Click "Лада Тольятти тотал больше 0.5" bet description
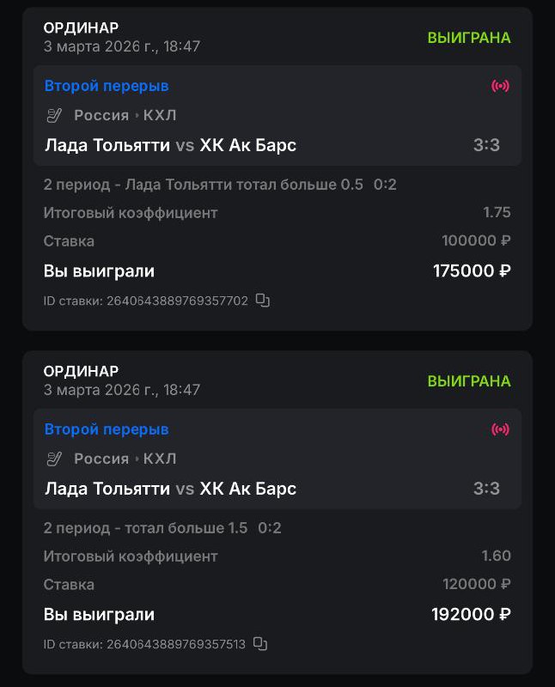The width and height of the screenshot is (555, 687). [204, 184]
